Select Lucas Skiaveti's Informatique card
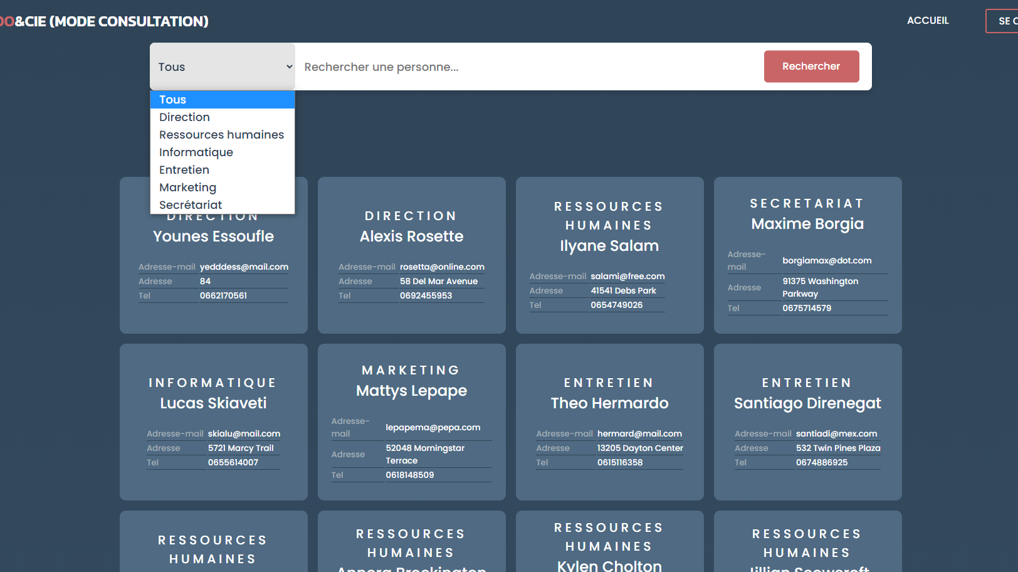 [x=213, y=421]
